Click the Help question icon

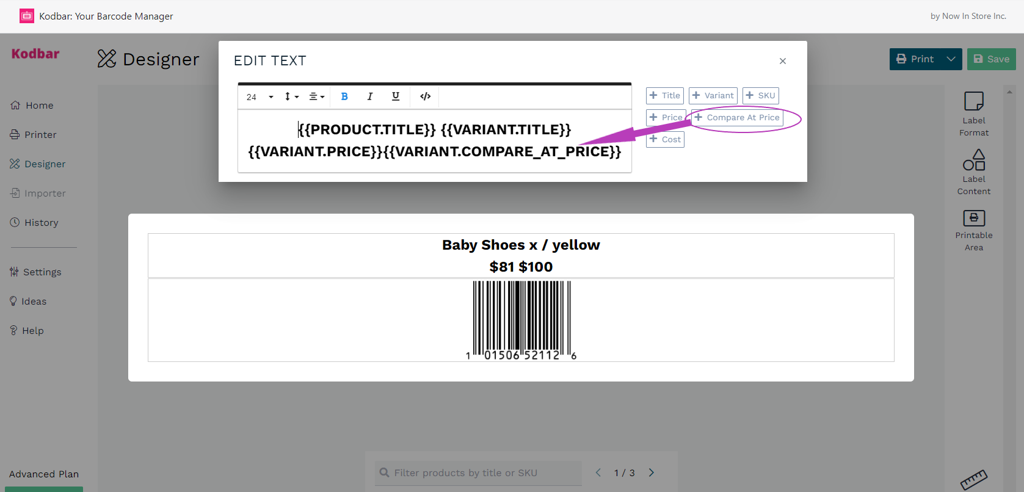click(13, 330)
